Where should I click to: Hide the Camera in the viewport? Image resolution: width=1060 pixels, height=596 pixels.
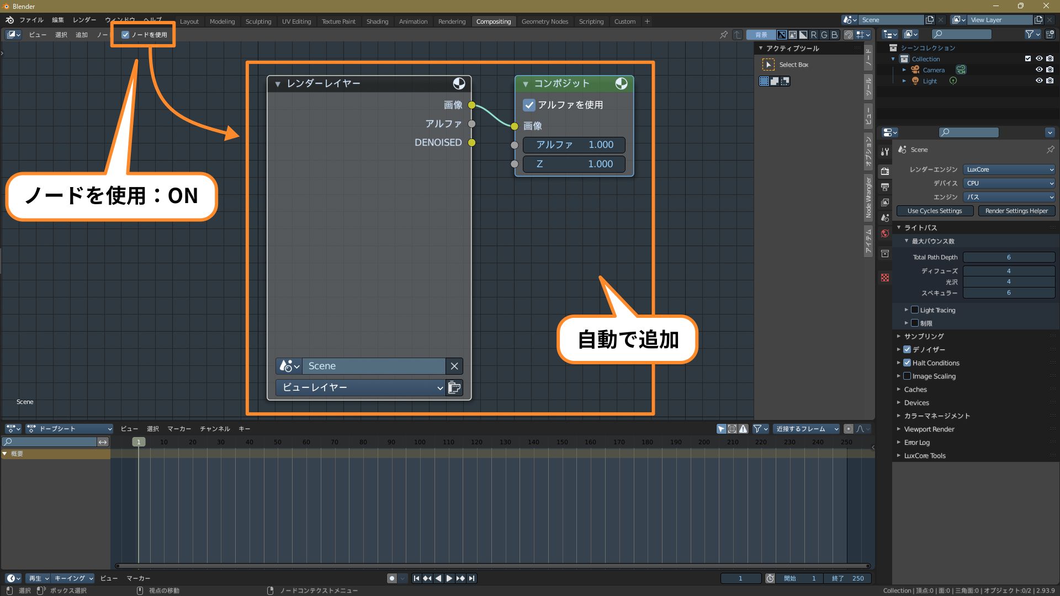point(1039,70)
